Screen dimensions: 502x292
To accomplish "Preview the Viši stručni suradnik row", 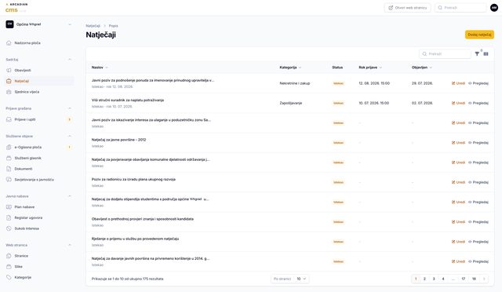I will click(x=478, y=103).
